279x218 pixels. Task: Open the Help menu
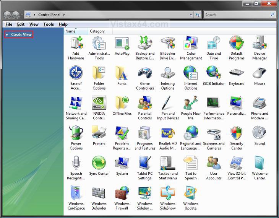[x=63, y=24]
